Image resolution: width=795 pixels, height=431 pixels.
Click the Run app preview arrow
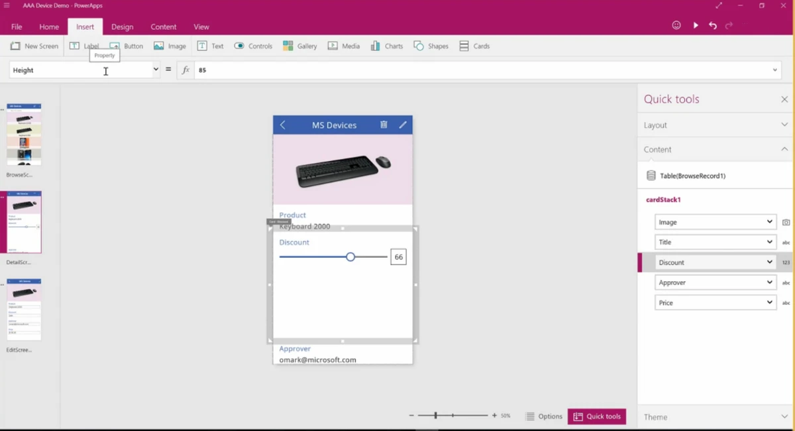[696, 24]
